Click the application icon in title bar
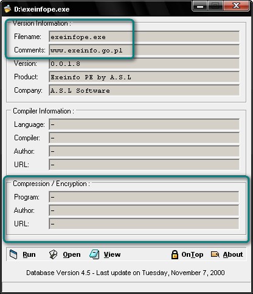This screenshot has width=253, height=294. (x=7, y=9)
